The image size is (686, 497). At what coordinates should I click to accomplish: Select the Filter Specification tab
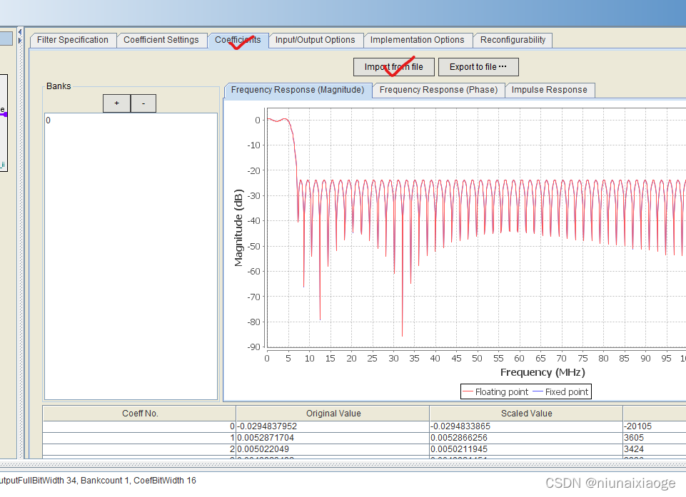coord(73,40)
